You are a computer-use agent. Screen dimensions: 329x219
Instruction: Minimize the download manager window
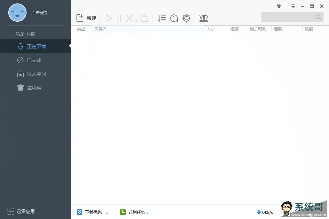tap(302, 6)
